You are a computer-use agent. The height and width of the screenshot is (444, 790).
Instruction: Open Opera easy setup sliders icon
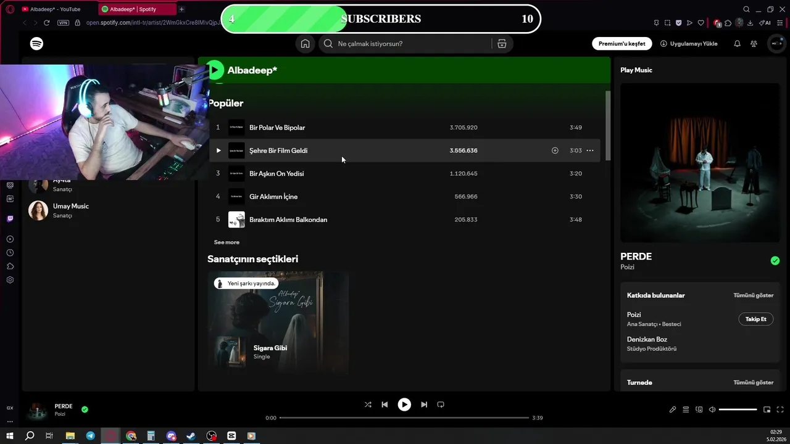pyautogui.click(x=780, y=23)
